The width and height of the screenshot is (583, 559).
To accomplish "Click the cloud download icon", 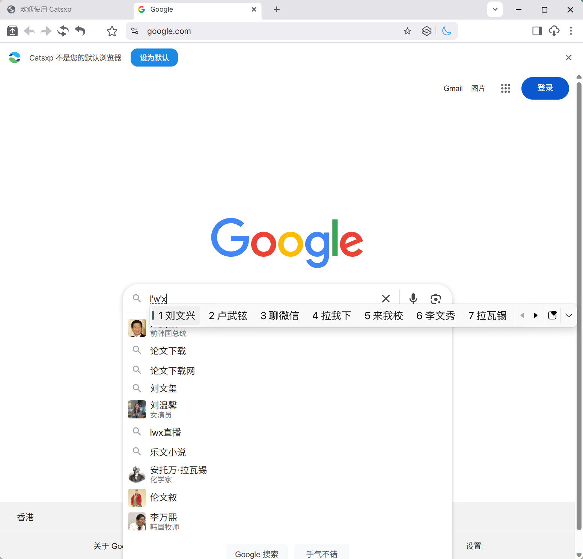I will pyautogui.click(x=554, y=31).
